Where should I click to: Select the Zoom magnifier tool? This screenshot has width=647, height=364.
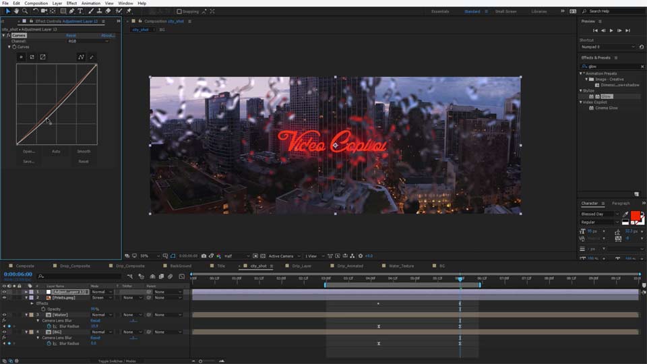26,11
